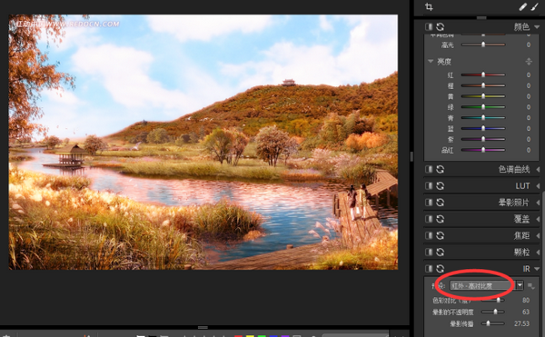Select the Crop tool icon
545x337 pixels.
(429, 6)
